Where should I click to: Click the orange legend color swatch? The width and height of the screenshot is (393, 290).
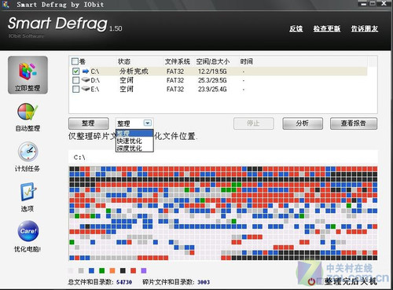pyautogui.click(x=112, y=270)
